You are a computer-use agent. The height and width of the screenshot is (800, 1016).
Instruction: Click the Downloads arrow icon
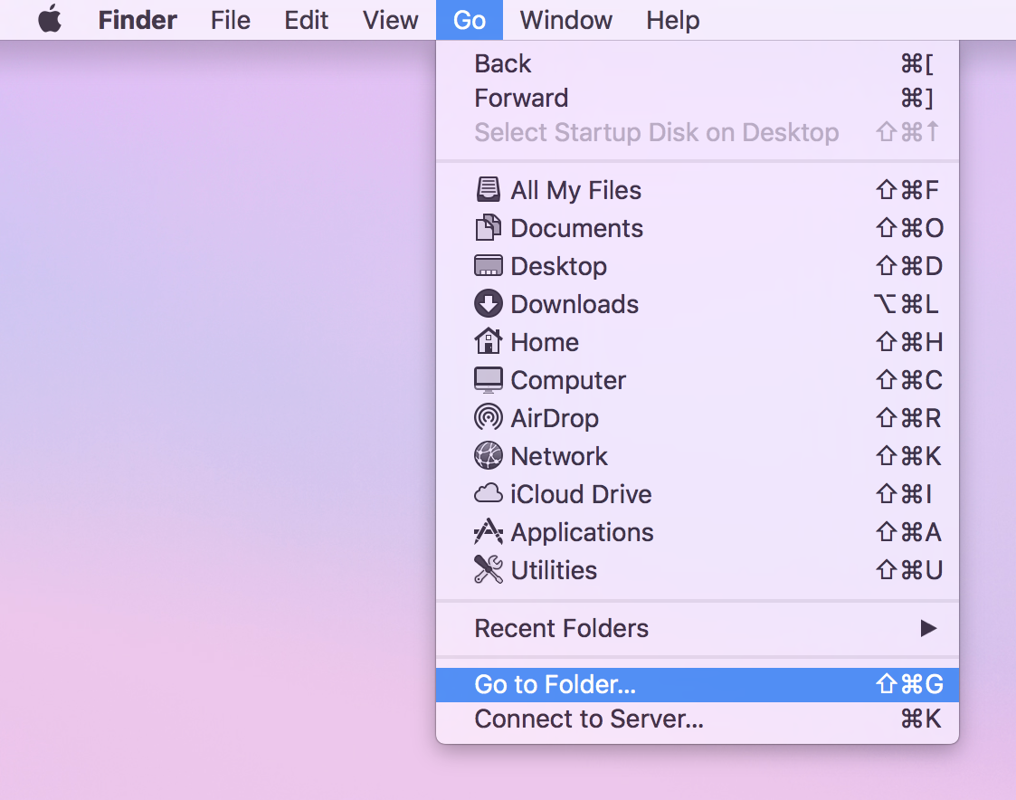488,303
